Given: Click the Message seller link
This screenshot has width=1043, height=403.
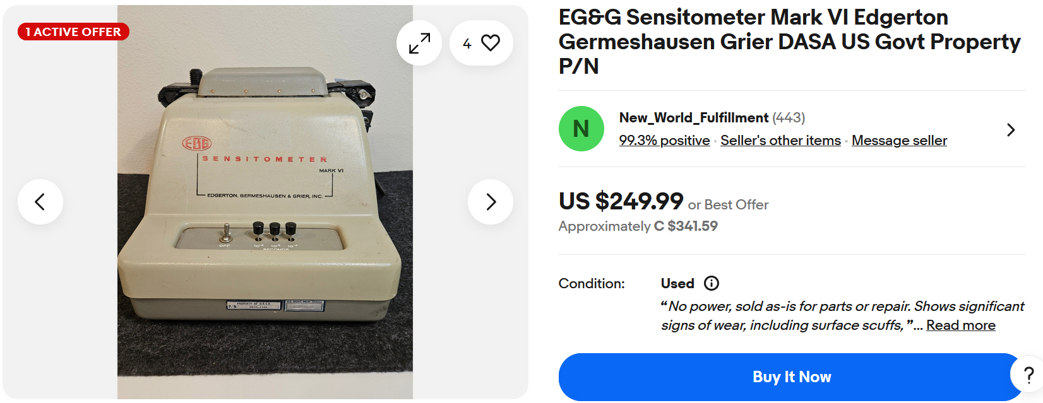Looking at the screenshot, I should click(x=899, y=141).
